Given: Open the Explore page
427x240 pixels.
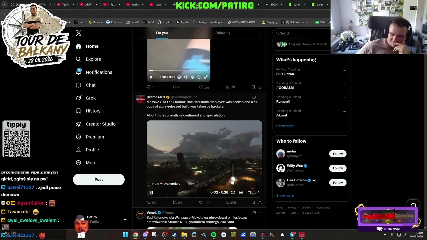Looking at the screenshot, I should [x=88, y=59].
